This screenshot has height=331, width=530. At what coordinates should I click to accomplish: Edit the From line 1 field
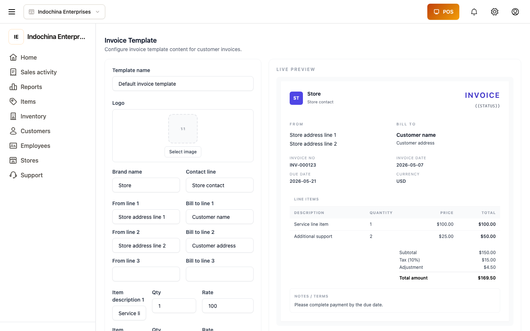tap(146, 217)
